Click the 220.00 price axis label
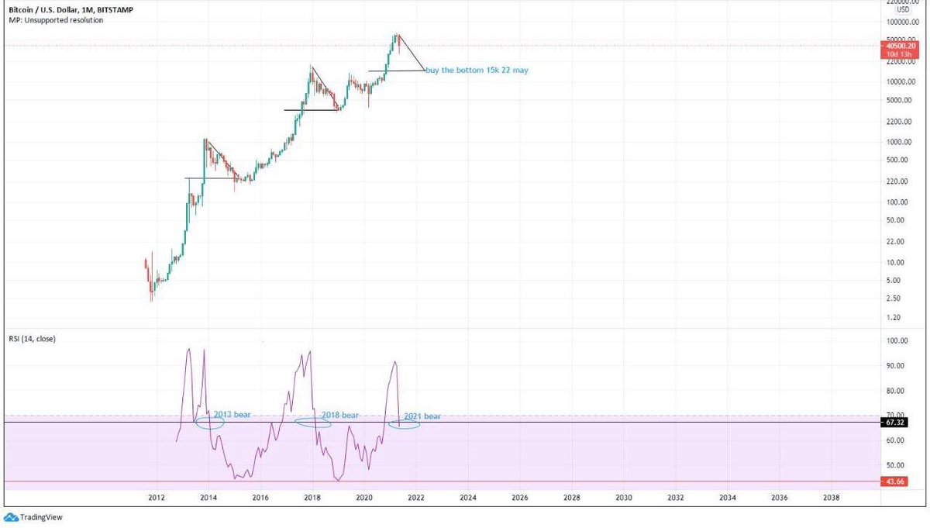Image resolution: width=930 pixels, height=528 pixels. click(898, 181)
